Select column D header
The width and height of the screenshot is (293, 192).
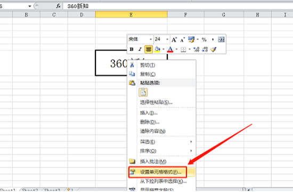[x=82, y=14]
